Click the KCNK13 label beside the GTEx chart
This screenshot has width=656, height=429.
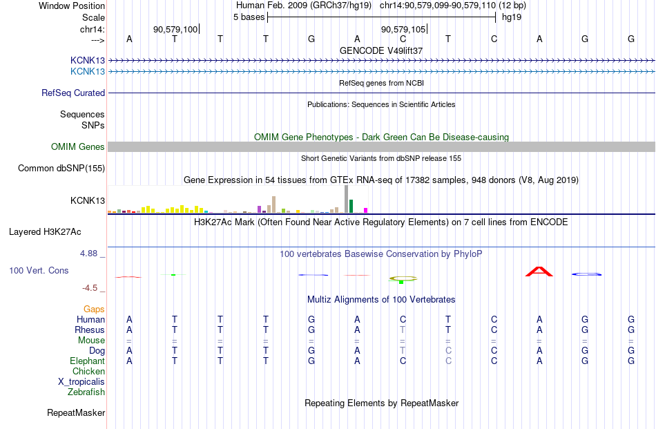click(88, 200)
